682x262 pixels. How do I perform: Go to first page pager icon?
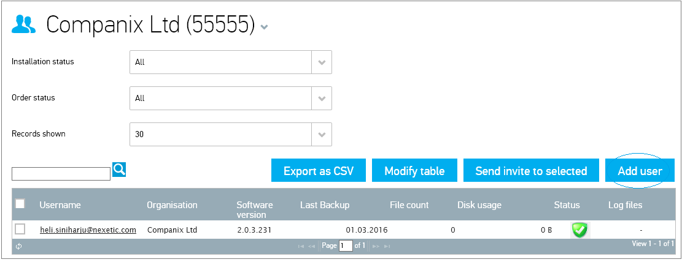click(301, 246)
